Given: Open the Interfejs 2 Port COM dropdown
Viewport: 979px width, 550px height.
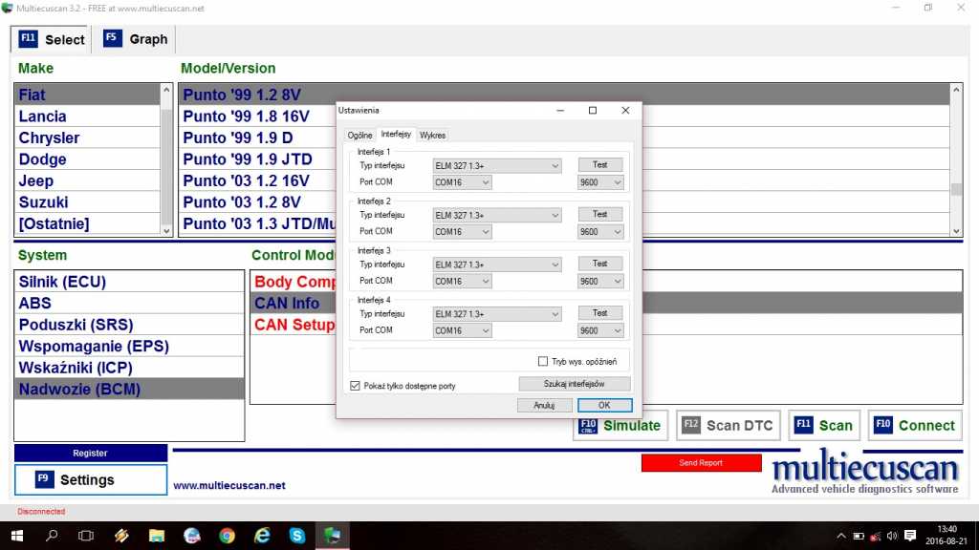Looking at the screenshot, I should [463, 232].
